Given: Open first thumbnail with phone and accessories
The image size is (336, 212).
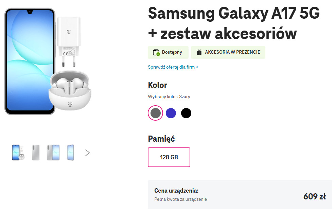Looking at the screenshot, I should (x=18, y=153).
